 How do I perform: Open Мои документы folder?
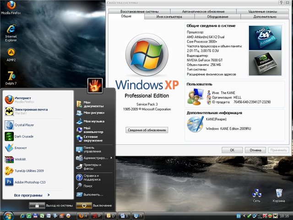(x=94, y=104)
